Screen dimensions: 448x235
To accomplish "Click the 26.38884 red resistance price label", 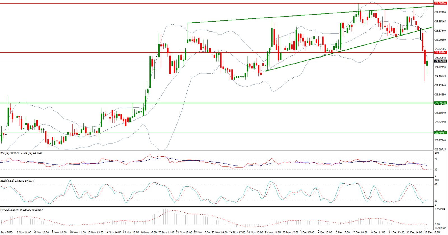I will point(440,3).
